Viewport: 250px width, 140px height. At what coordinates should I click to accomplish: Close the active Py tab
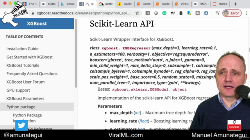coord(92,4)
